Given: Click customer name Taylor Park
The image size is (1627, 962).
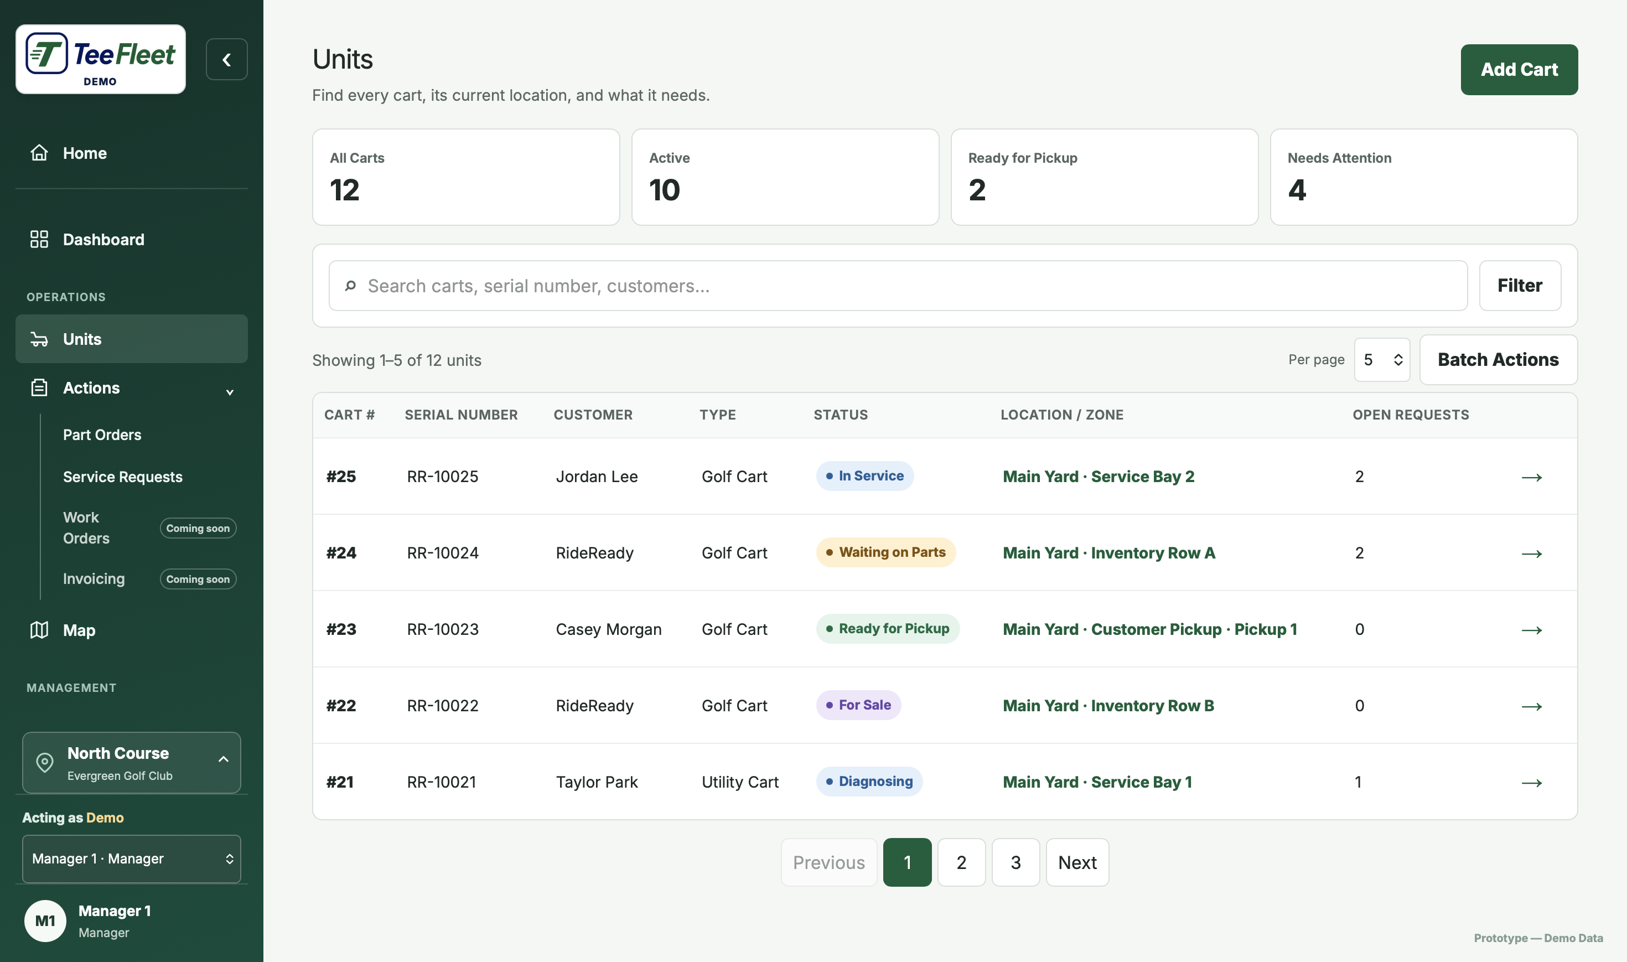Looking at the screenshot, I should [597, 783].
